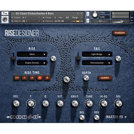Screen dimensions: 134x134
Task: Click the Tail section mix fader
Action: [78, 58]
